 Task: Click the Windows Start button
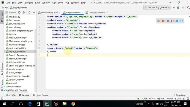(4, 104)
